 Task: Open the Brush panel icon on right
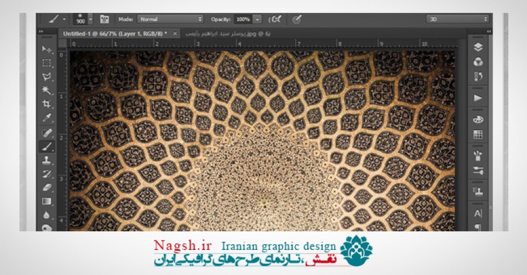[x=478, y=156]
